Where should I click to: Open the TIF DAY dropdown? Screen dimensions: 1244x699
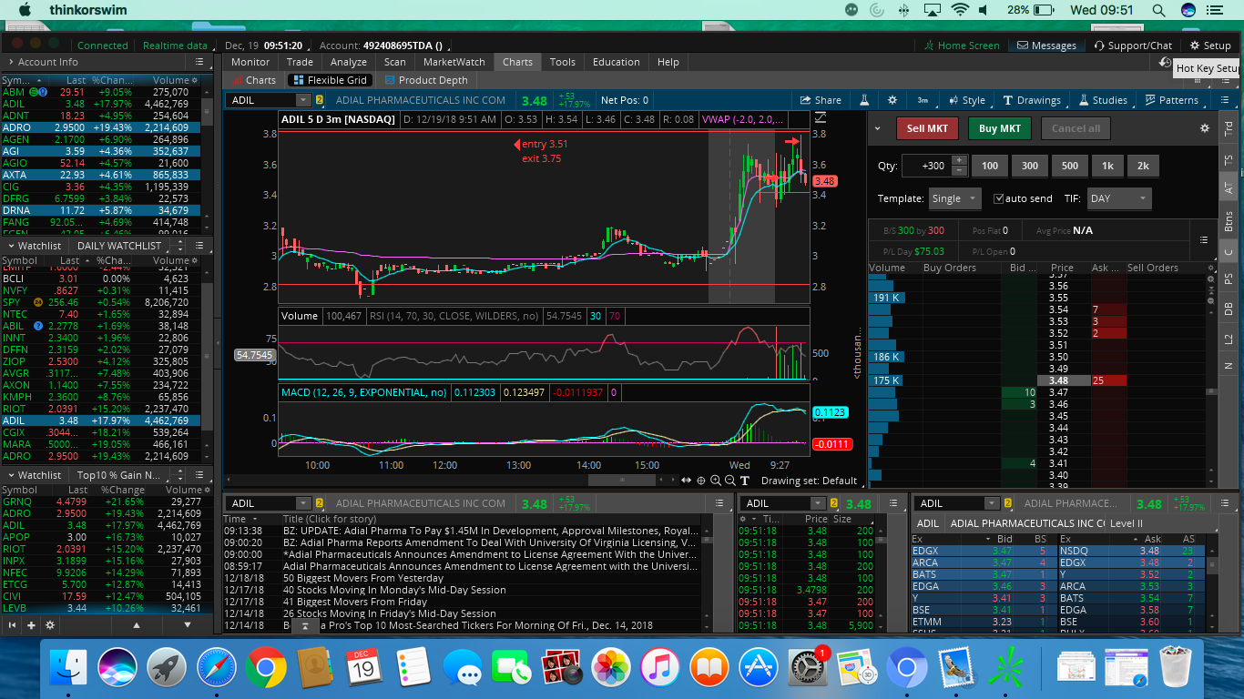point(1118,198)
